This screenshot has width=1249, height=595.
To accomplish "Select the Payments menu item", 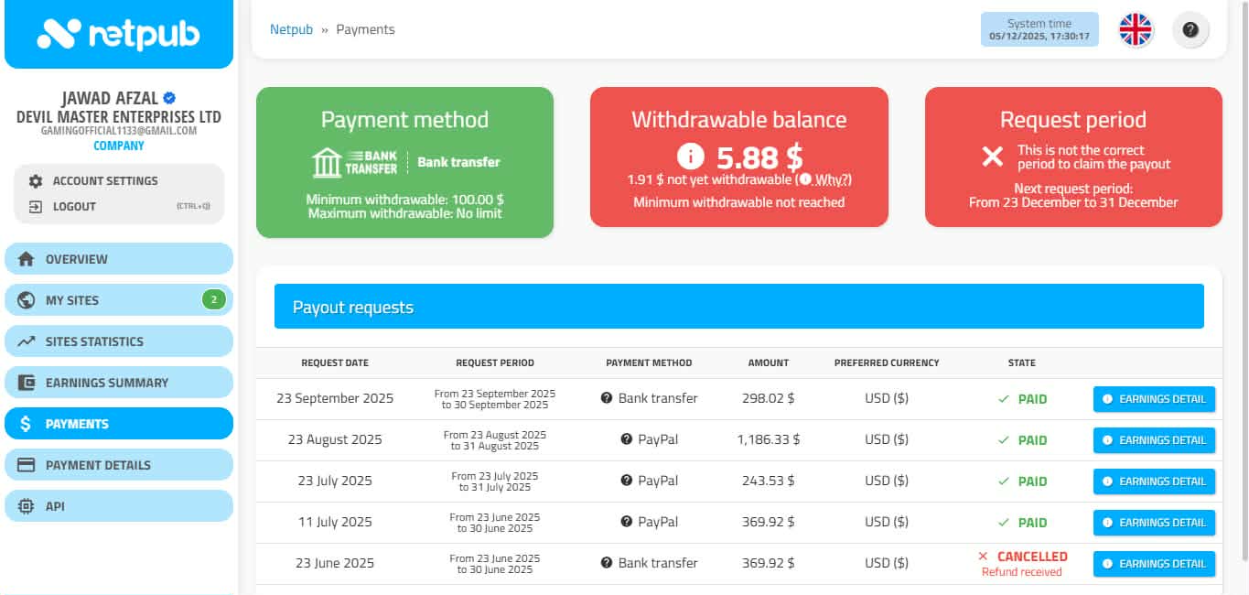I will [x=119, y=424].
